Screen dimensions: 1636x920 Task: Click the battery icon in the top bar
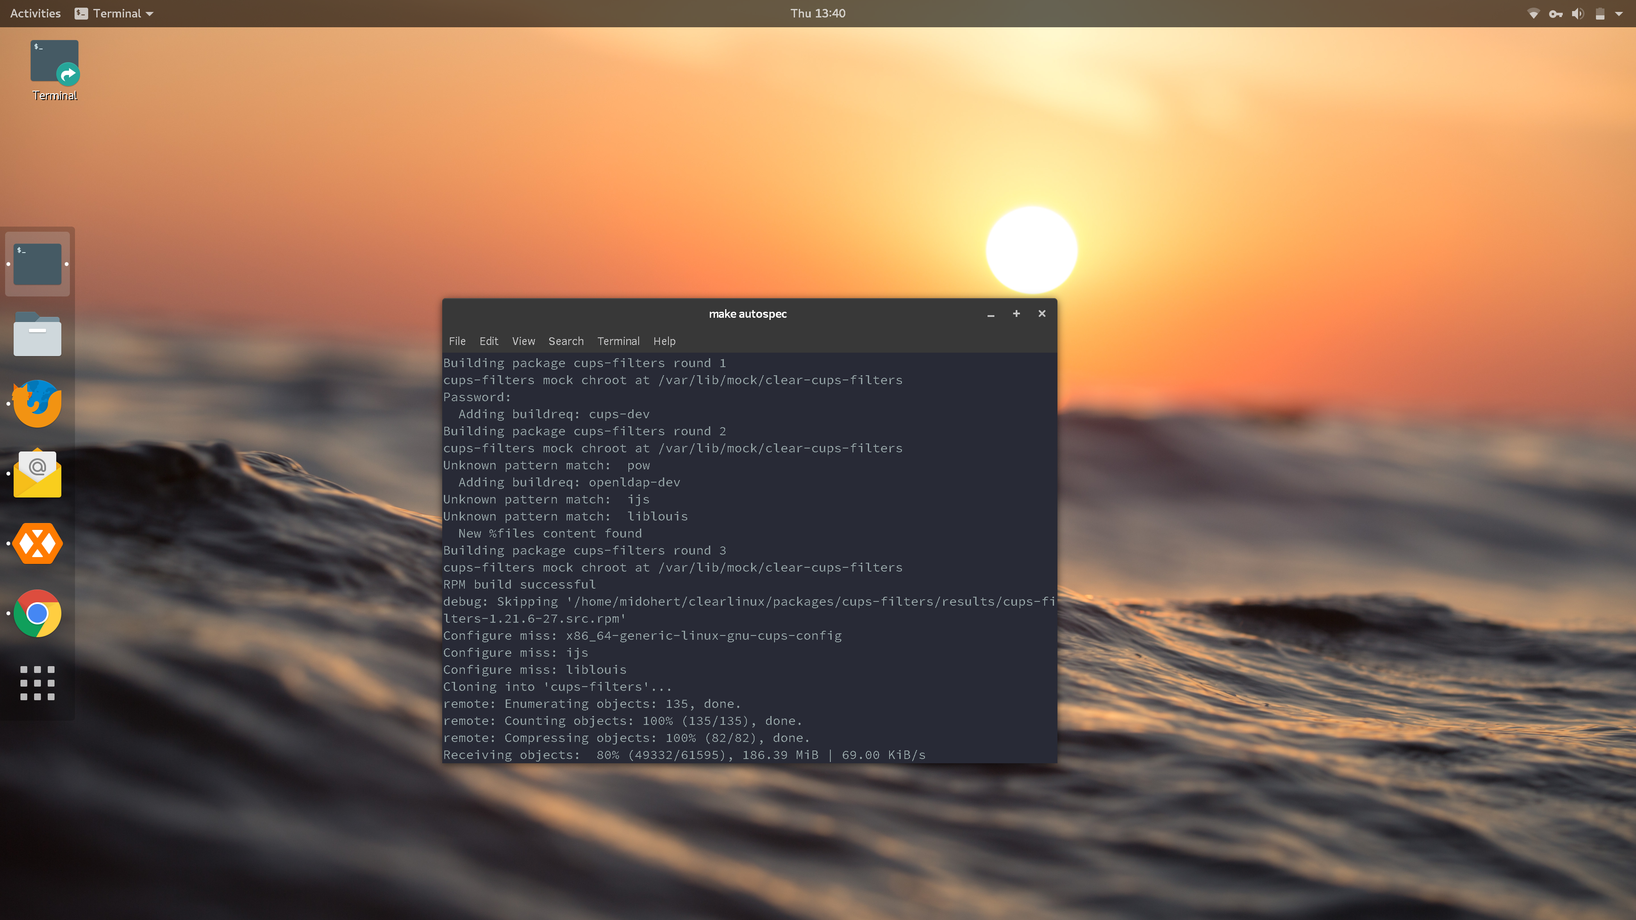click(1600, 13)
